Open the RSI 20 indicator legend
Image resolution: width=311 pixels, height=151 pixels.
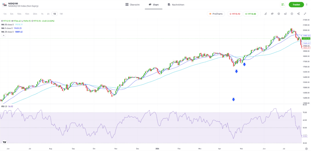(4, 106)
